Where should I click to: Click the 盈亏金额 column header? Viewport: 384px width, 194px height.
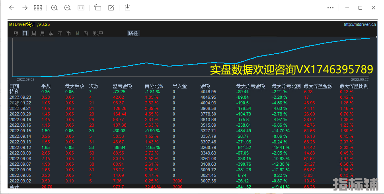(123, 86)
